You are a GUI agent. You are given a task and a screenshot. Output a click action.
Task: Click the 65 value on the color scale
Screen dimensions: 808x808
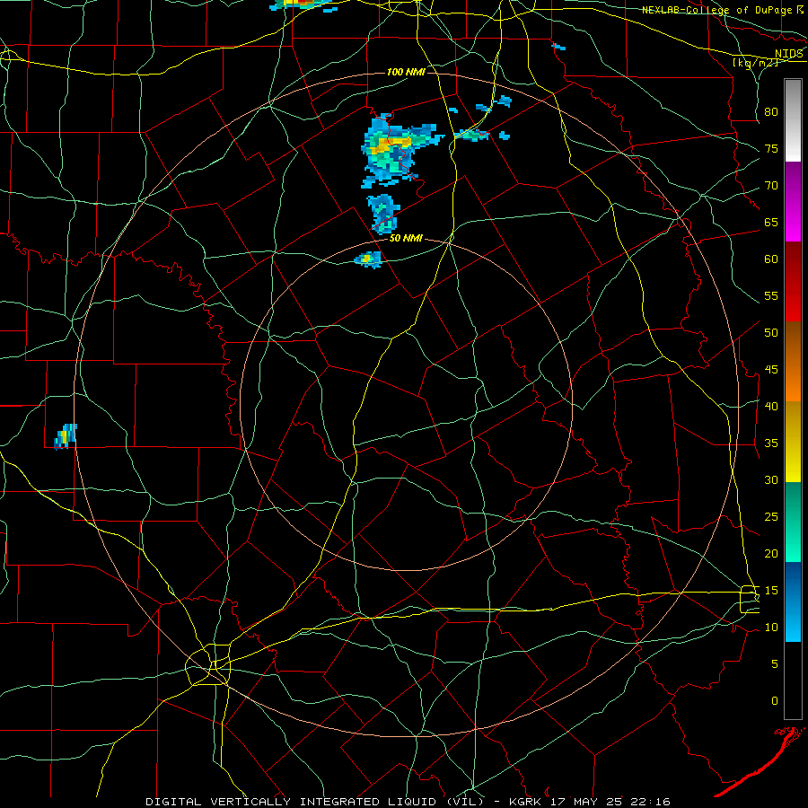pos(771,223)
